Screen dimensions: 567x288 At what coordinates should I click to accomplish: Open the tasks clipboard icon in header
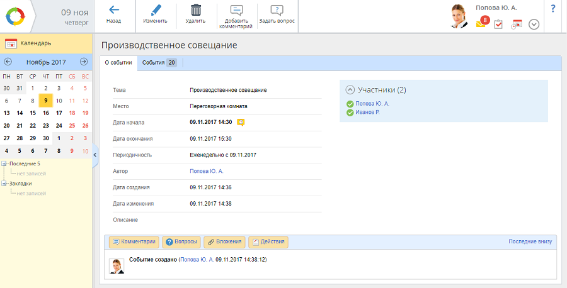[x=498, y=25]
